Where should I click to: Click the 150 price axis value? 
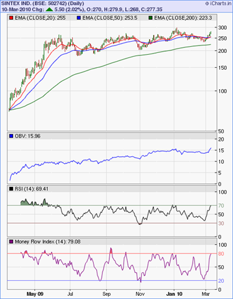[222, 68]
